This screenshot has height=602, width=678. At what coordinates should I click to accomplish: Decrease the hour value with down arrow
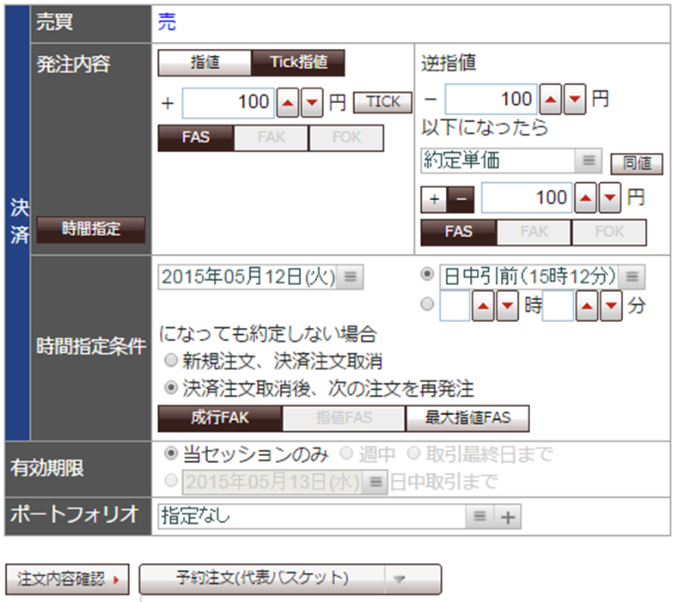click(507, 306)
